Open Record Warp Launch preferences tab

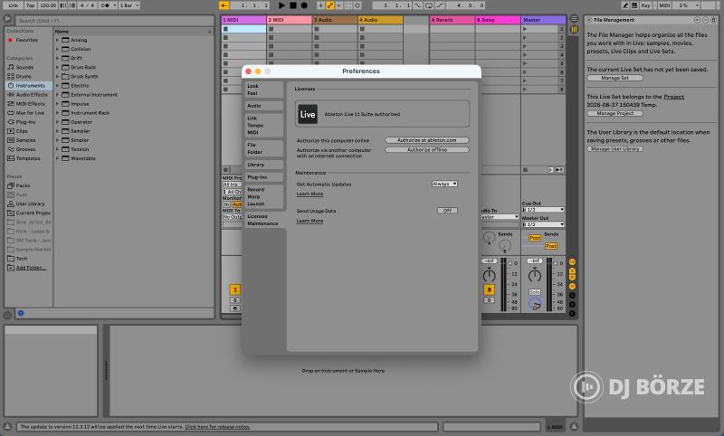click(x=263, y=196)
